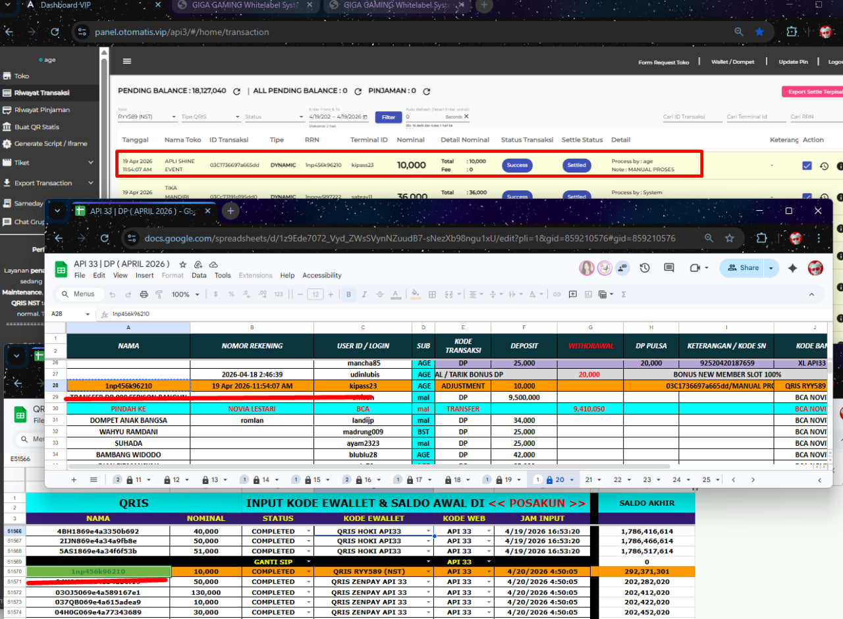Viewport: 843px width, 619px height.
Task: Refresh the Pending Balance value
Action: [236, 92]
